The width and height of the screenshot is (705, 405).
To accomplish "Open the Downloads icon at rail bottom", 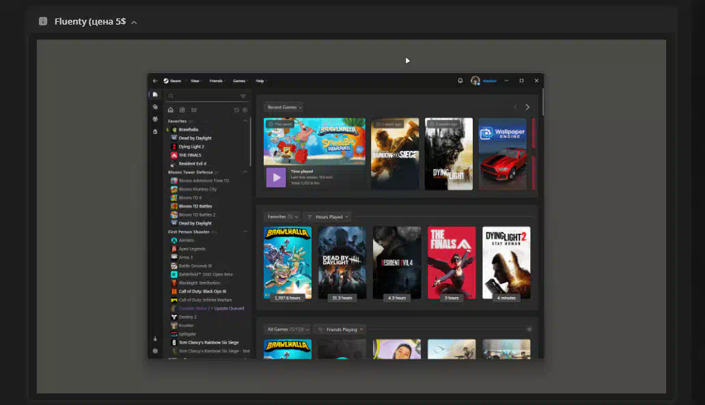I will click(x=155, y=339).
